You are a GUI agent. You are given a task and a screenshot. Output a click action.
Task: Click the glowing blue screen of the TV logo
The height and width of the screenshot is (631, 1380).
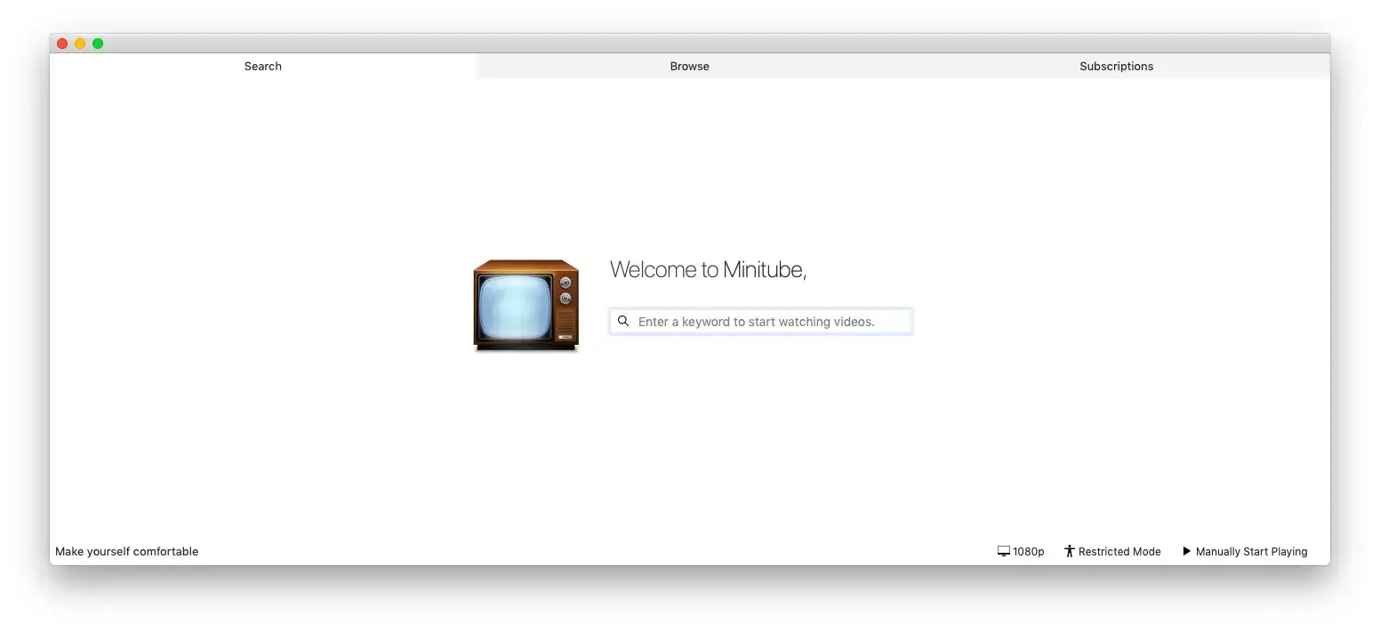click(516, 308)
